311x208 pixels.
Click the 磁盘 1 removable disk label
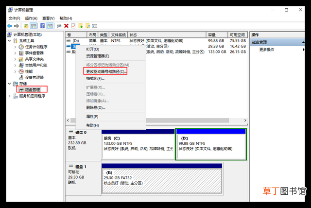(81, 167)
